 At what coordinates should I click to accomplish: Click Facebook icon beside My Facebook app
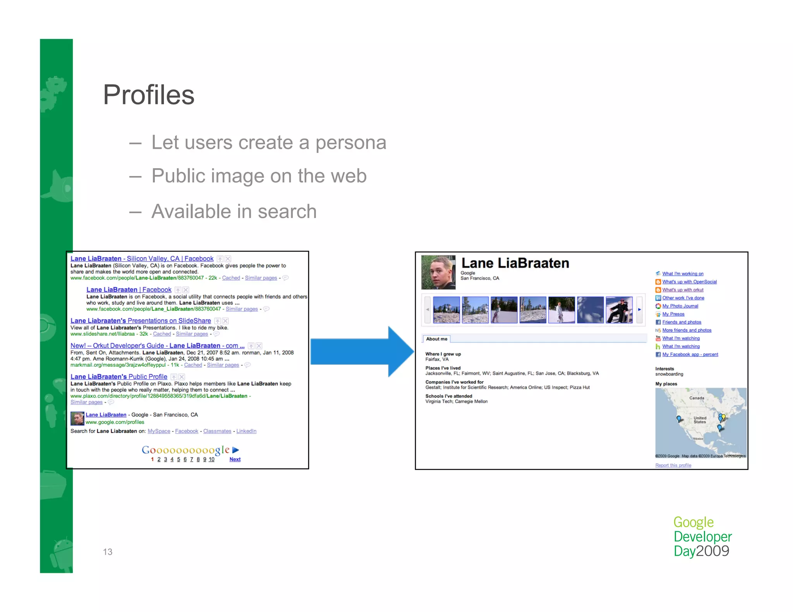pyautogui.click(x=658, y=354)
